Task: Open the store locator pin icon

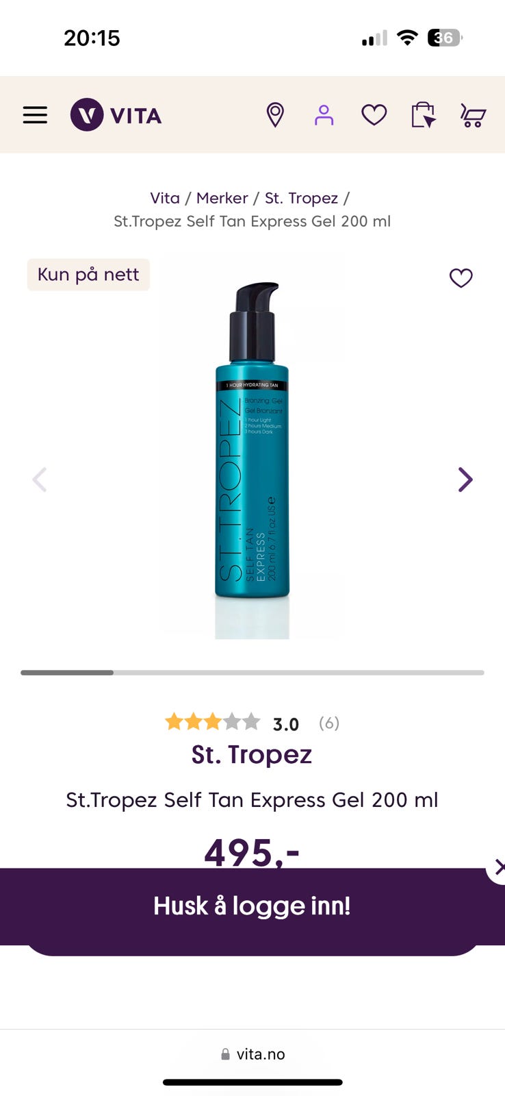Action: [275, 115]
